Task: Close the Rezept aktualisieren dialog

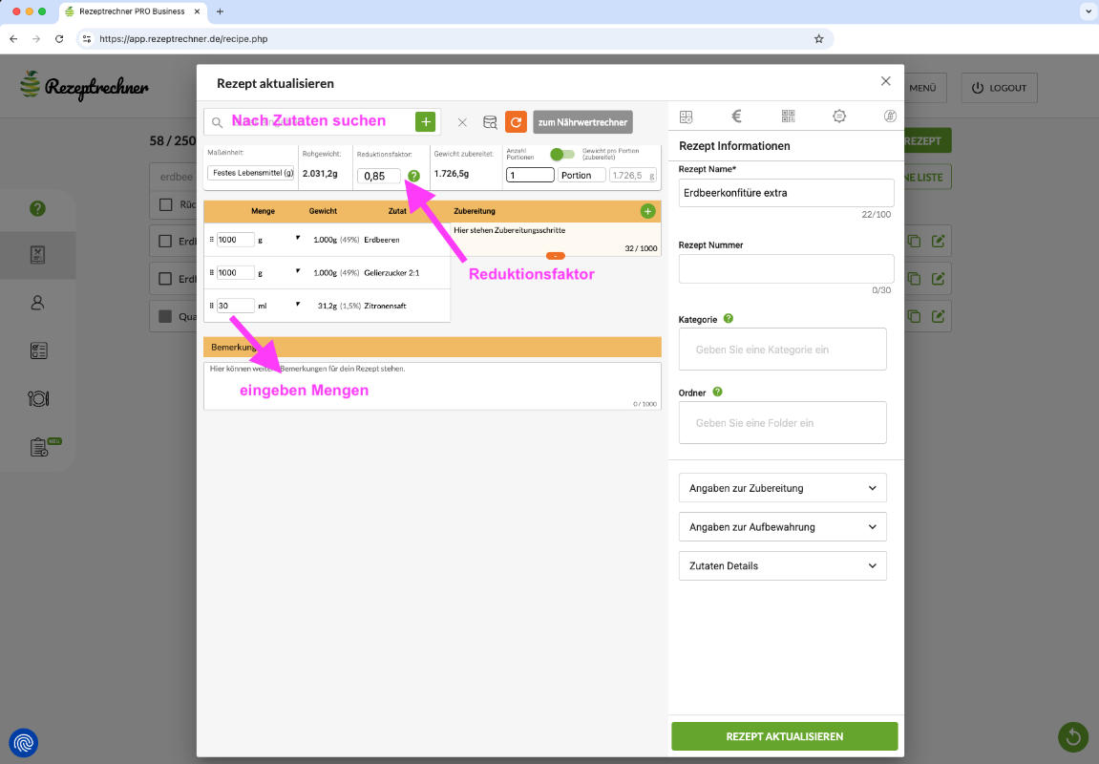Action: [x=886, y=81]
